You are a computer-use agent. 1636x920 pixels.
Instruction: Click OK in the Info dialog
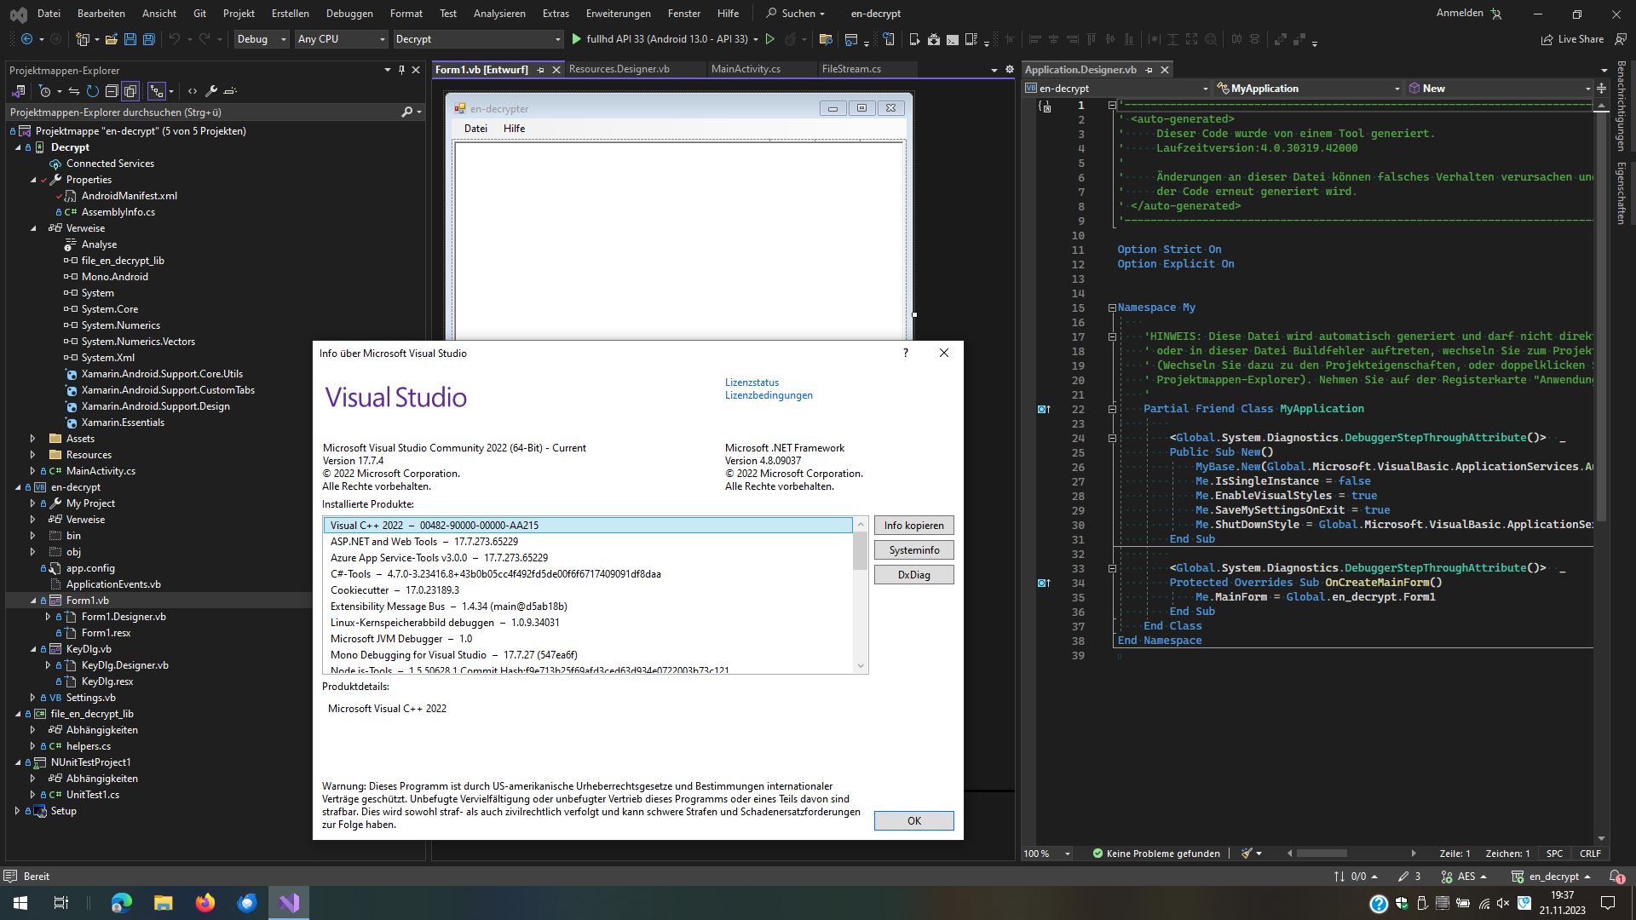tap(913, 821)
